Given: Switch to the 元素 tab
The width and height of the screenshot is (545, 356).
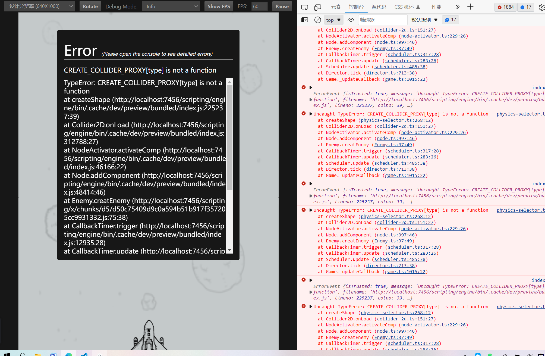Looking at the screenshot, I should click(336, 7).
